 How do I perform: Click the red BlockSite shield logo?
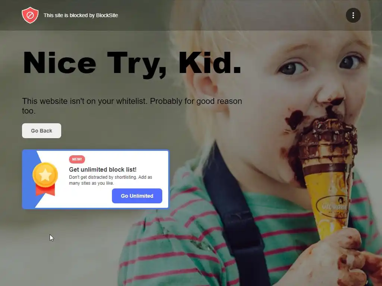30,15
